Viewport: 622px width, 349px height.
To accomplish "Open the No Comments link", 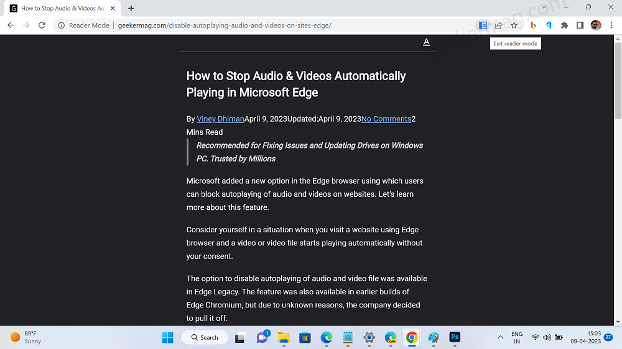I will coord(386,119).
